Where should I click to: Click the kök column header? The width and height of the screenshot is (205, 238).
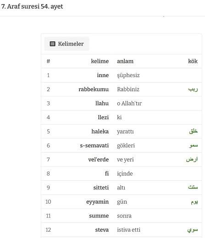tap(193, 61)
